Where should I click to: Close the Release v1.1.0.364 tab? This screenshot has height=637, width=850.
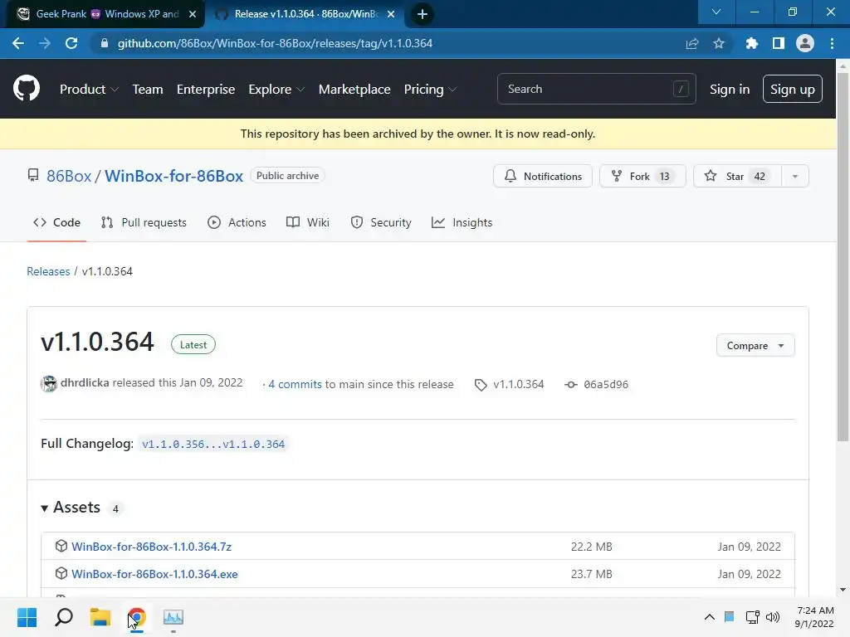[x=391, y=14]
